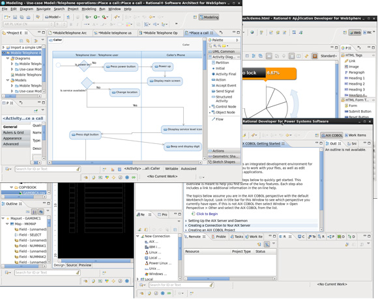Switch to Preview tab in map editor

point(85,265)
